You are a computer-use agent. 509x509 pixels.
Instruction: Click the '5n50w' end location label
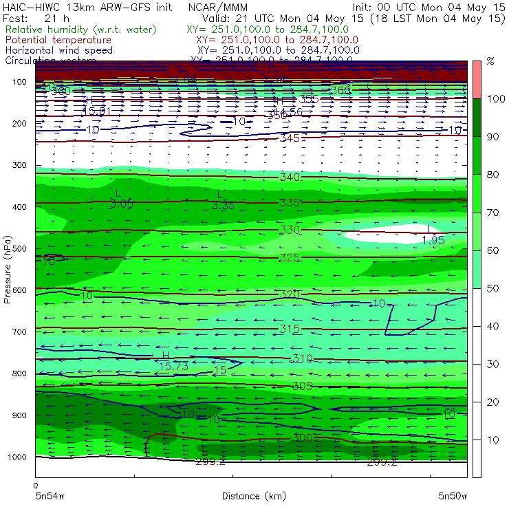point(453,496)
